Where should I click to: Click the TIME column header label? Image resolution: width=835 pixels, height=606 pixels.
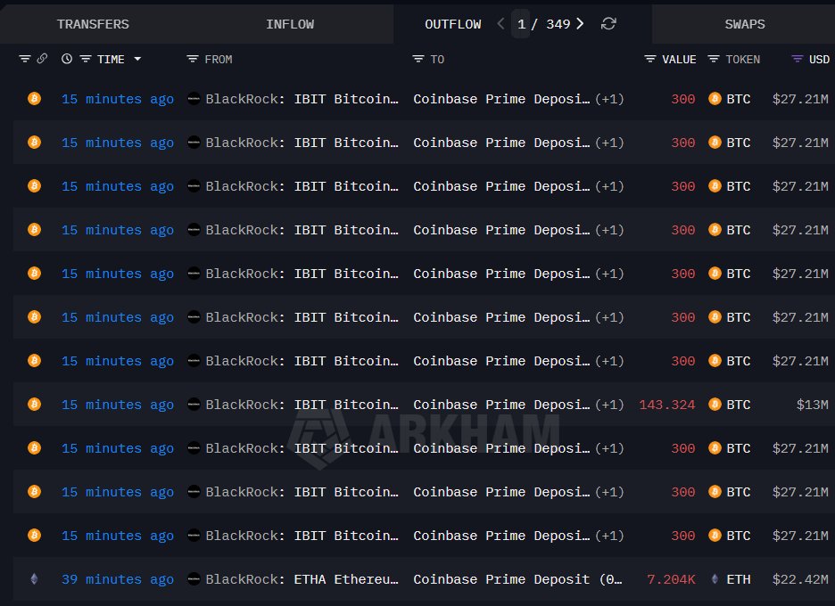pyautogui.click(x=111, y=59)
